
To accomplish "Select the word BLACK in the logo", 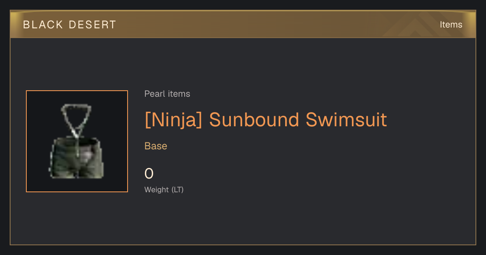I will 43,25.
